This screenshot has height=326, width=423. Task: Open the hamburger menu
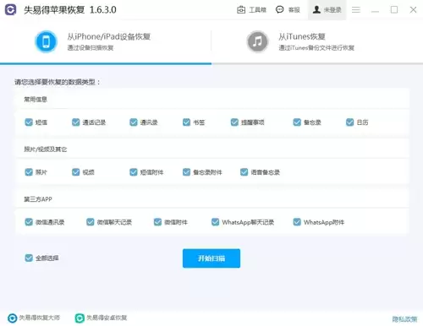(x=356, y=10)
